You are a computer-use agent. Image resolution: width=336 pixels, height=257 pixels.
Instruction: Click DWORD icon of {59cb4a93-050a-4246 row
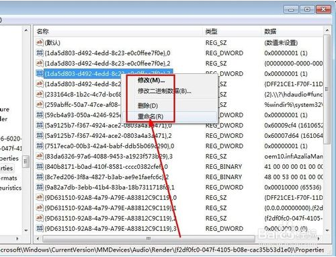click(x=40, y=114)
